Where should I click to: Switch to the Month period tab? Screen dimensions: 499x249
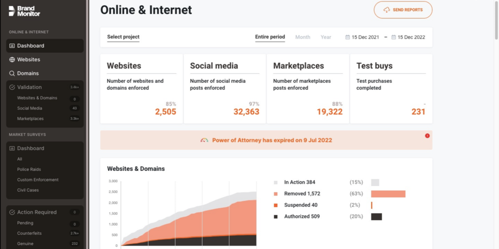303,37
